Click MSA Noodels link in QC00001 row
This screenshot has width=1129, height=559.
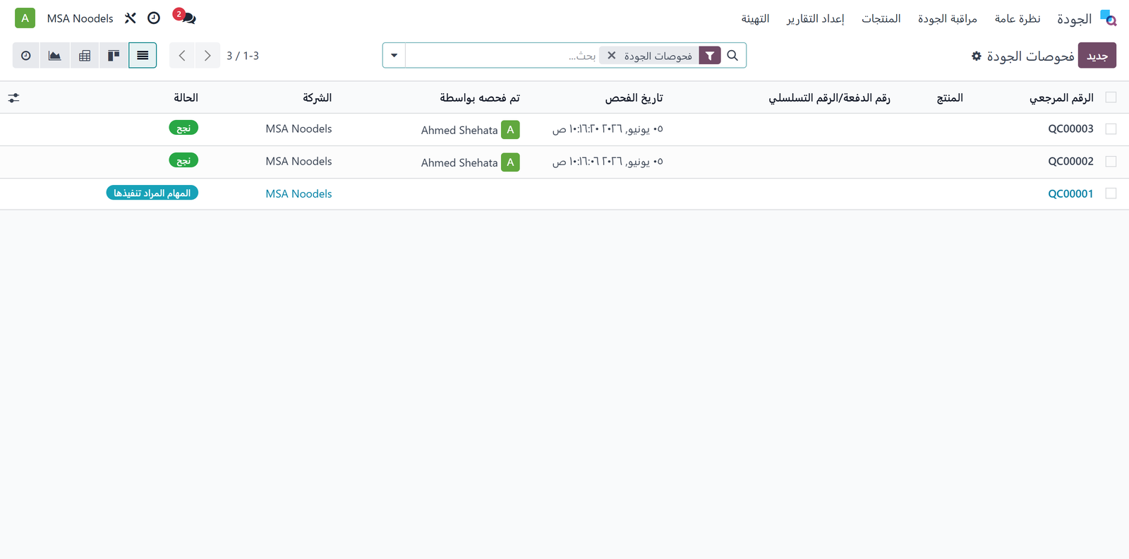pos(298,193)
